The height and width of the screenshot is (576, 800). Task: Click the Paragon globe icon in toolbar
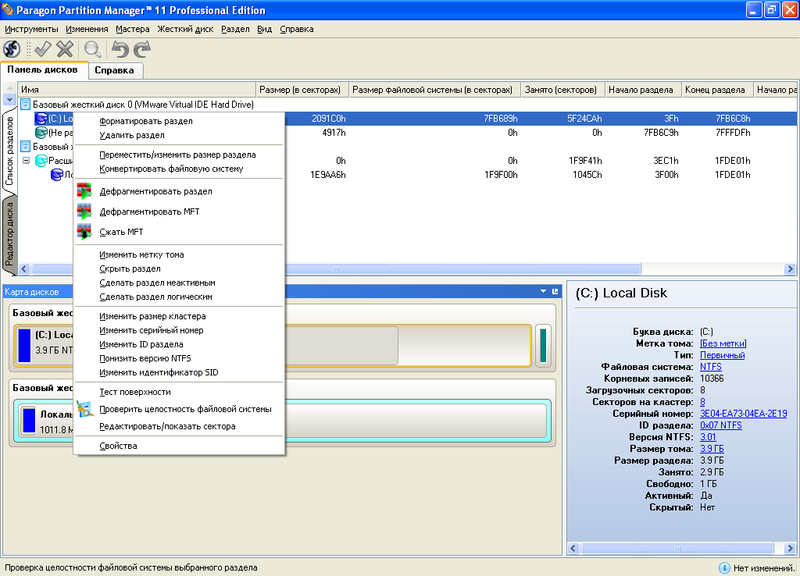coord(12,49)
